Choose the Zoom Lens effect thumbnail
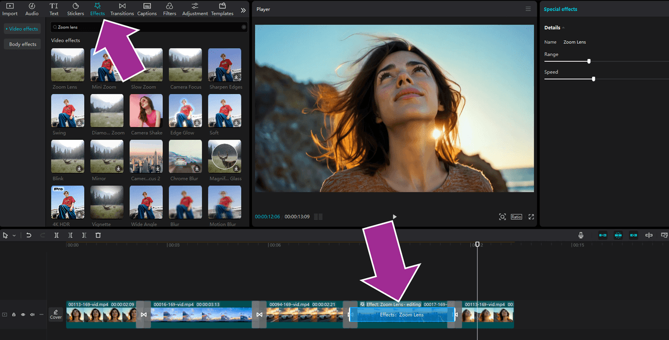The image size is (669, 340). [67, 65]
